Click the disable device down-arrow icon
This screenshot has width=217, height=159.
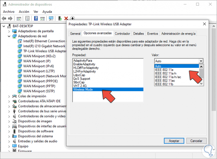73,18
